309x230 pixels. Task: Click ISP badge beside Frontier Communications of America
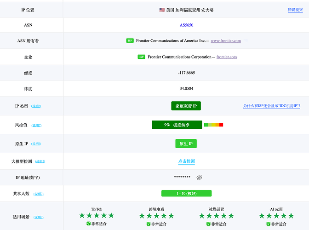click(x=130, y=40)
